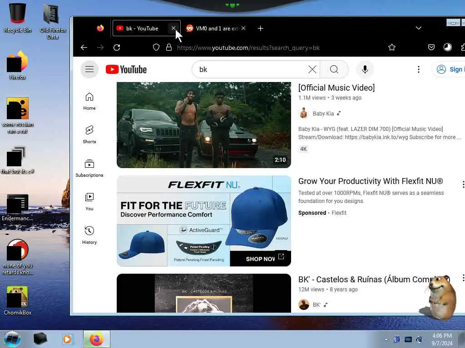Play the Baby Kia WYG video thumbnail

(x=204, y=125)
